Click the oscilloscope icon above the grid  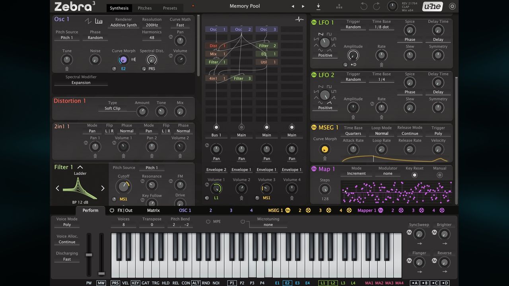click(299, 19)
